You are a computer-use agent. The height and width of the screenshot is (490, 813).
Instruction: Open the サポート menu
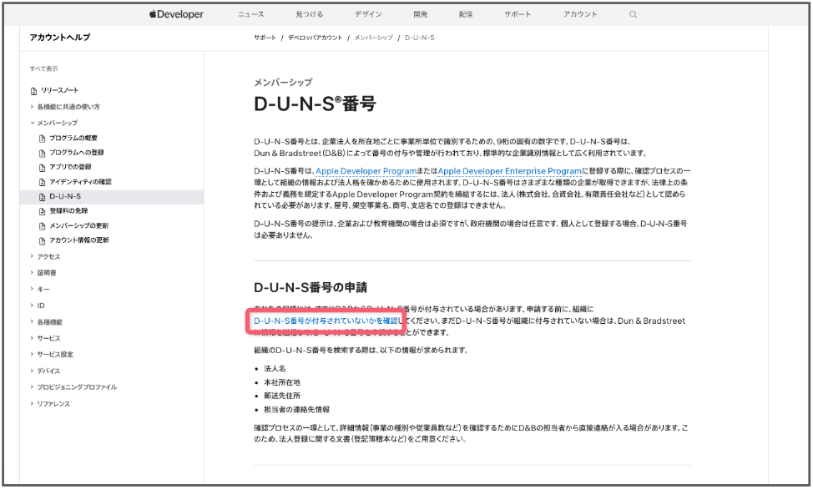pyautogui.click(x=518, y=14)
